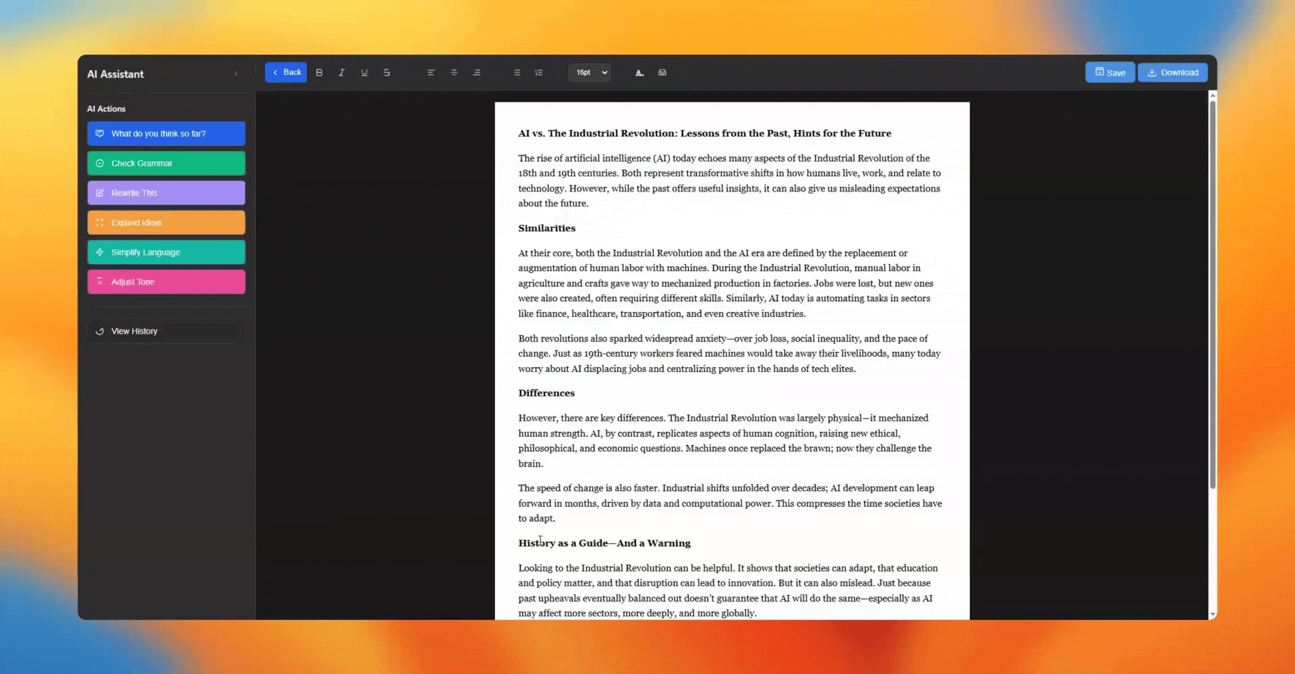Apply strikethrough to text
The image size is (1295, 674).
[x=386, y=73]
